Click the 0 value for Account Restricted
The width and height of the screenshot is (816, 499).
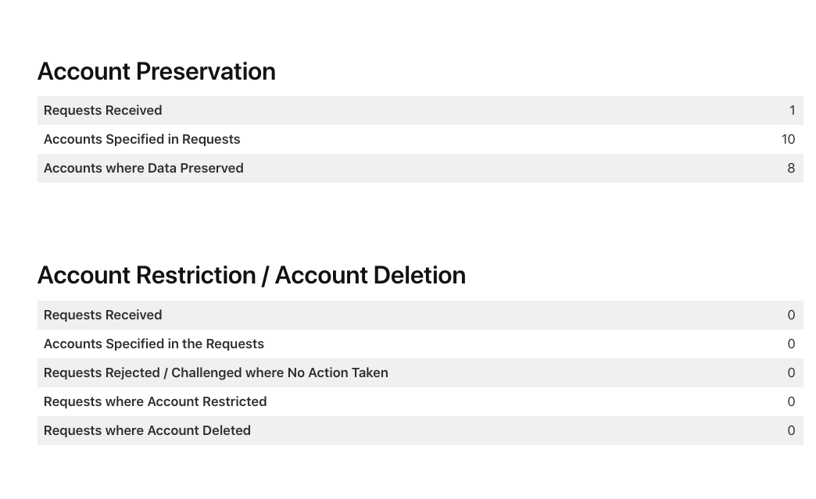791,401
